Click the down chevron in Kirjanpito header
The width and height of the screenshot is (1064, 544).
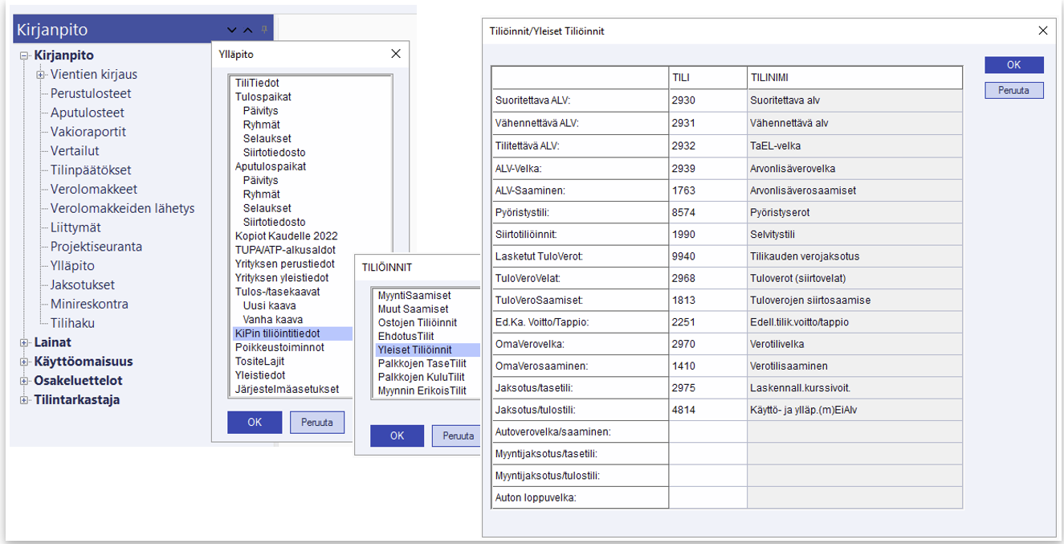(232, 31)
